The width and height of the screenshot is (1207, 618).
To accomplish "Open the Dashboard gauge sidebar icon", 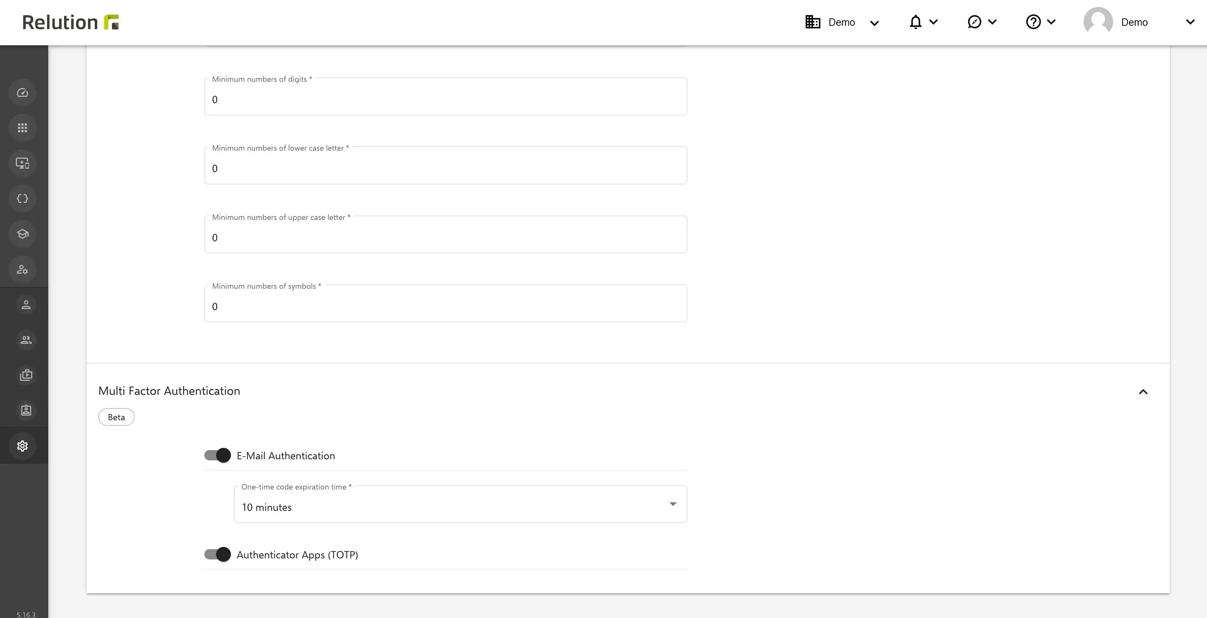I will [x=22, y=93].
